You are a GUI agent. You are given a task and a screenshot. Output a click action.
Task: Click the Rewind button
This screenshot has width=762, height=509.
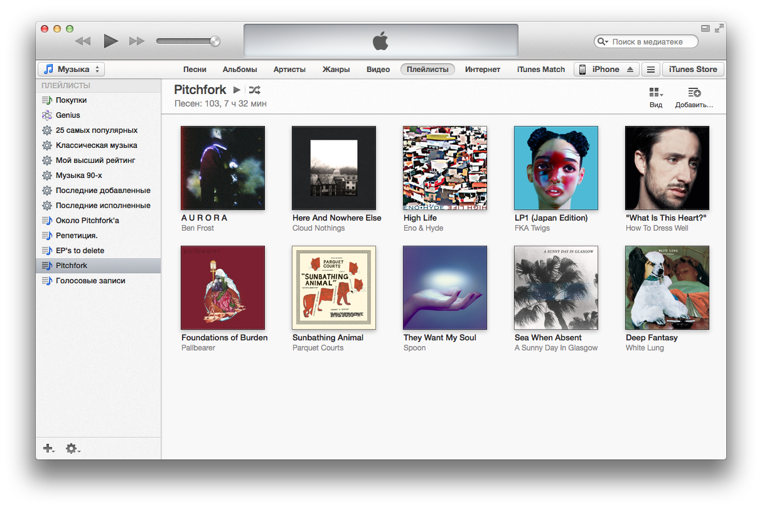(83, 41)
